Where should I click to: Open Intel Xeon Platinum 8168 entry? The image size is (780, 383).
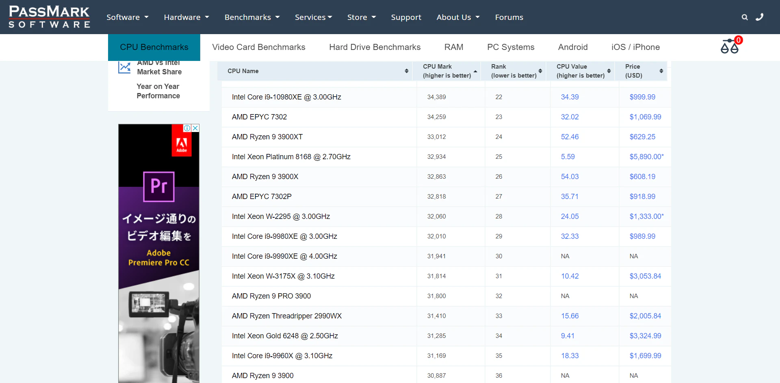pos(291,157)
